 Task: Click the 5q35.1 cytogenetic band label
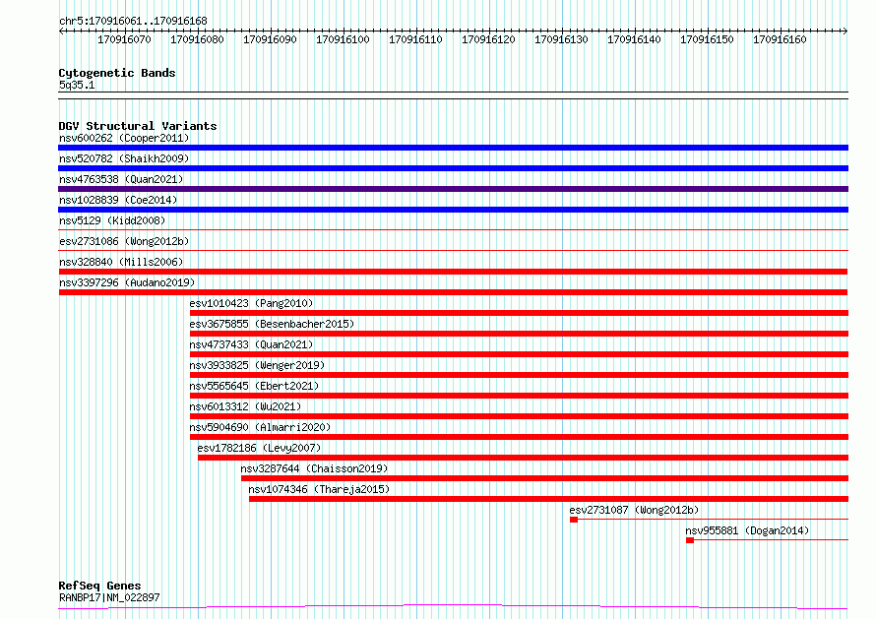[77, 85]
